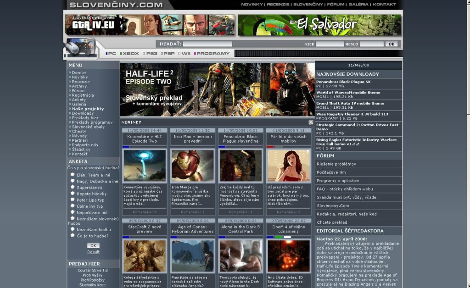Choose the 'Repete hitovky' poll answer
This screenshot has width=470, height=288.
pos(73,194)
